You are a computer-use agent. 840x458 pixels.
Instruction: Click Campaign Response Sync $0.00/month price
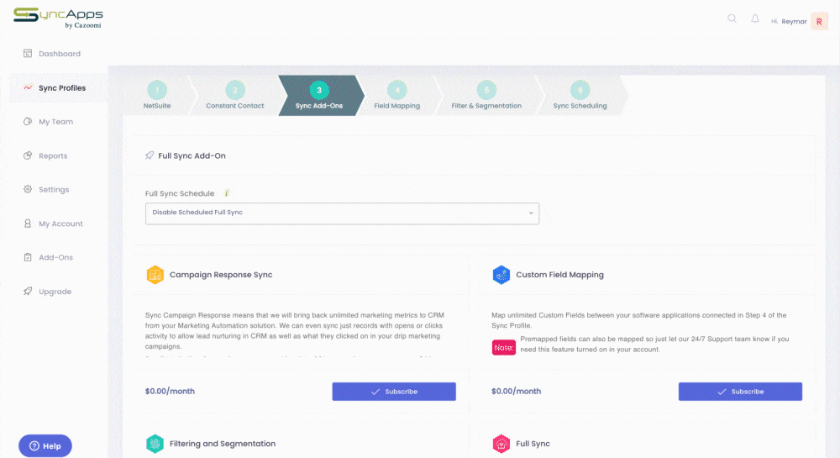[x=170, y=391]
